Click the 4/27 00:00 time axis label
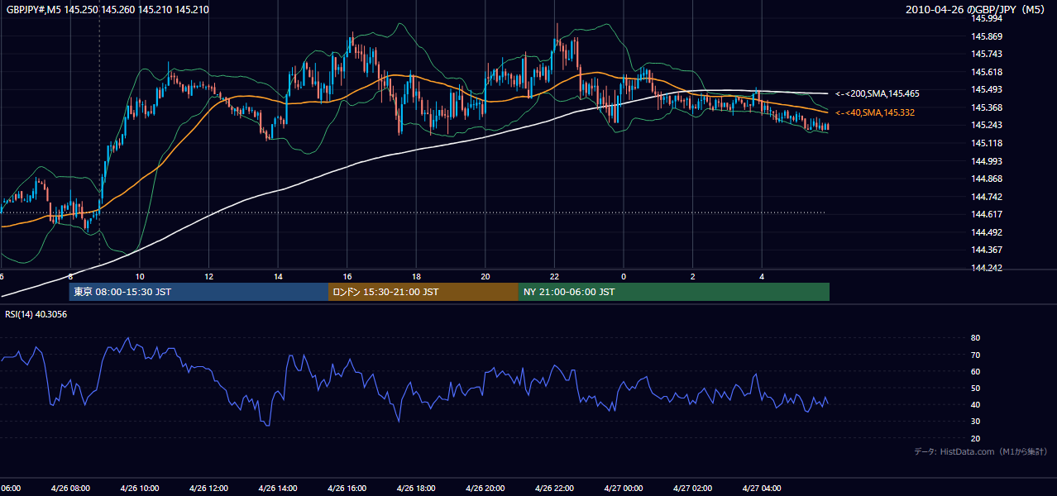Screen dimensions: 1057x496 pos(624,489)
